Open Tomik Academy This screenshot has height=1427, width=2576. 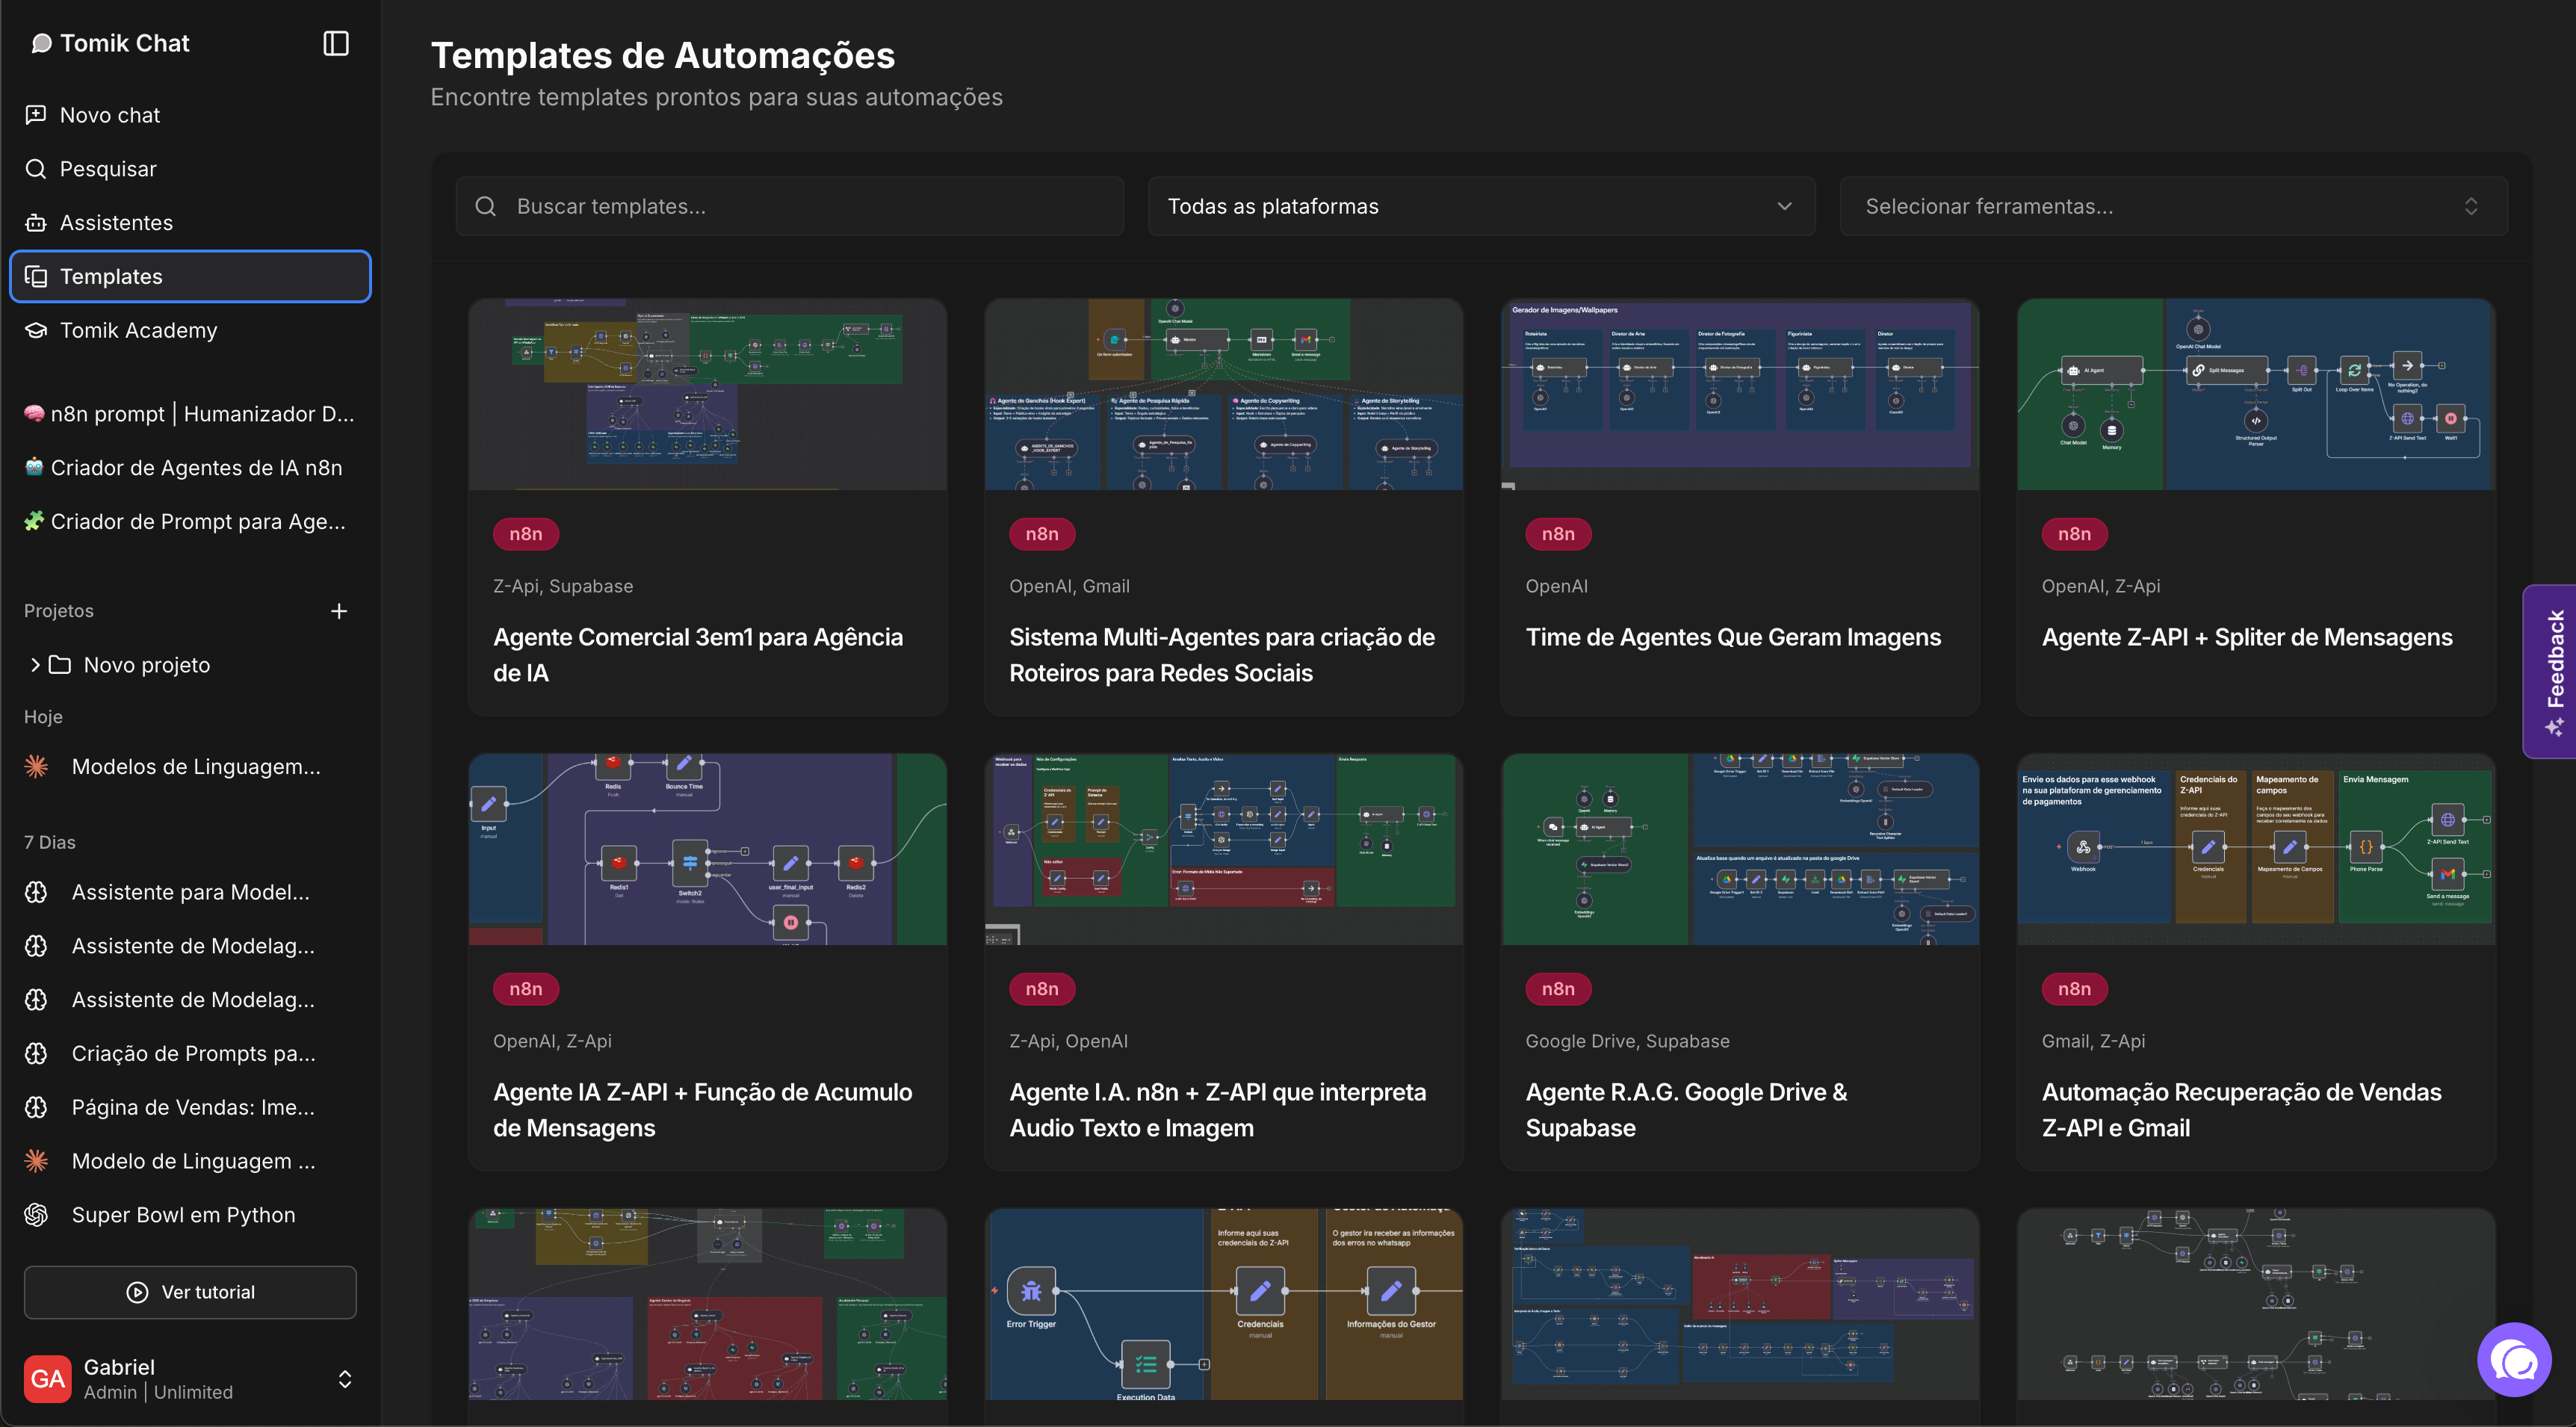pos(190,330)
